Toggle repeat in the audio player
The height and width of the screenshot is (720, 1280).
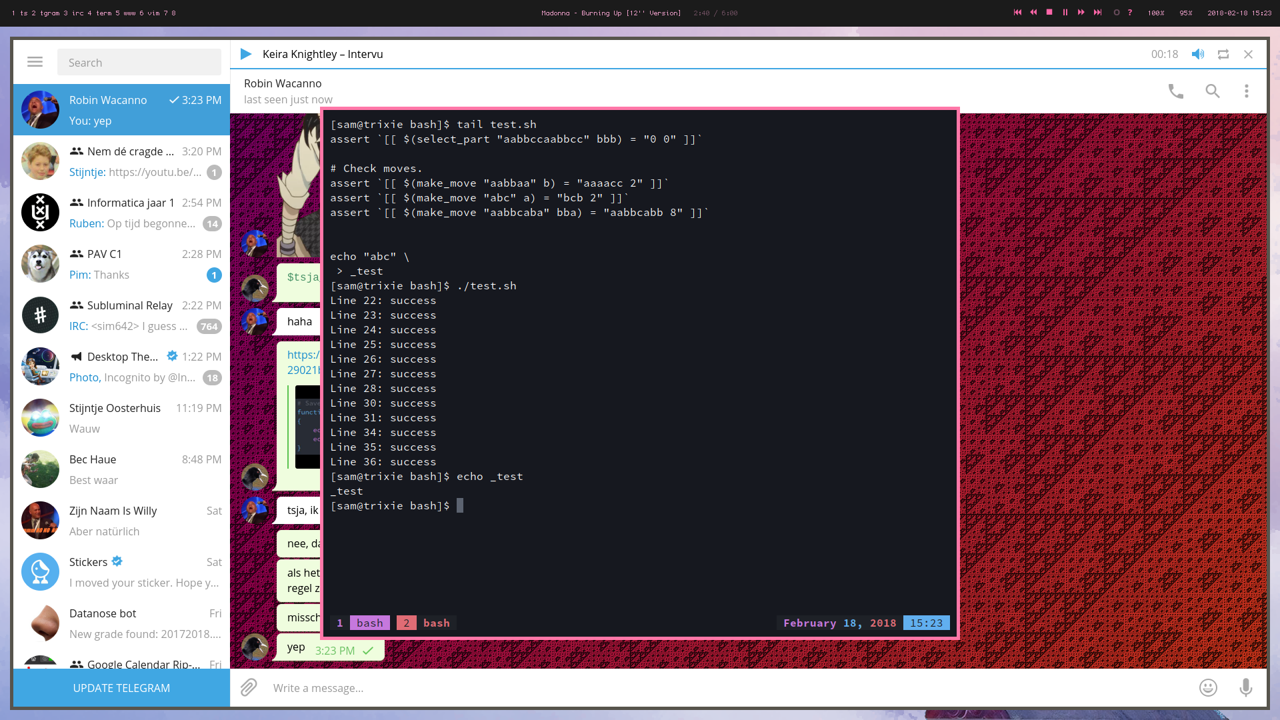(1223, 54)
